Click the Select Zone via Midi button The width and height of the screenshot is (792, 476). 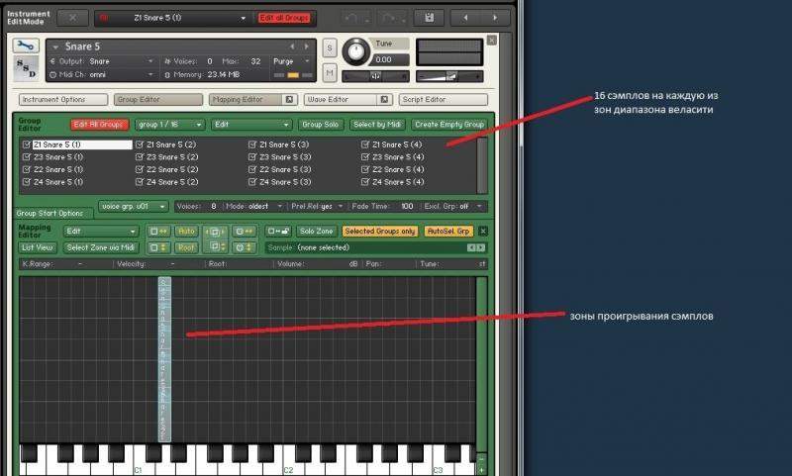[x=101, y=247]
